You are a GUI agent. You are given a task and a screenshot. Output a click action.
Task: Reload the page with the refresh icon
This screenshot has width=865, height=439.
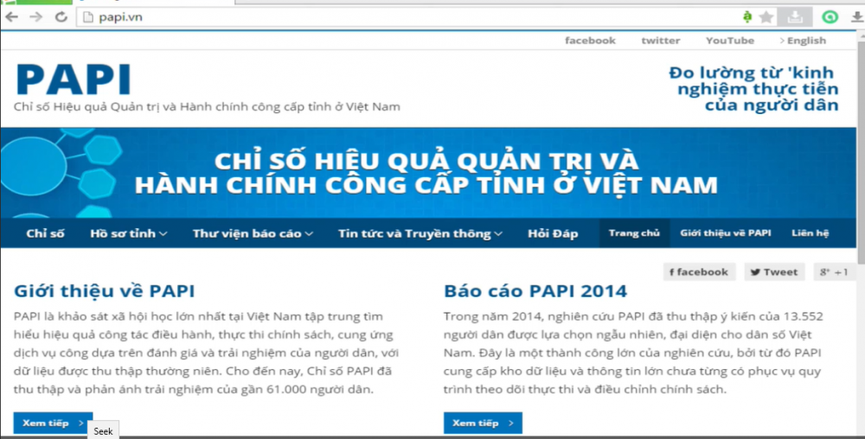(61, 17)
